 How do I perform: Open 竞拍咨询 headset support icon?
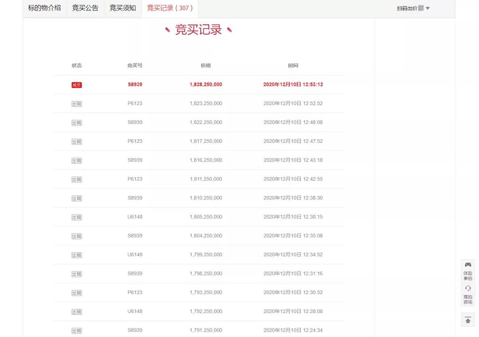pos(468,288)
